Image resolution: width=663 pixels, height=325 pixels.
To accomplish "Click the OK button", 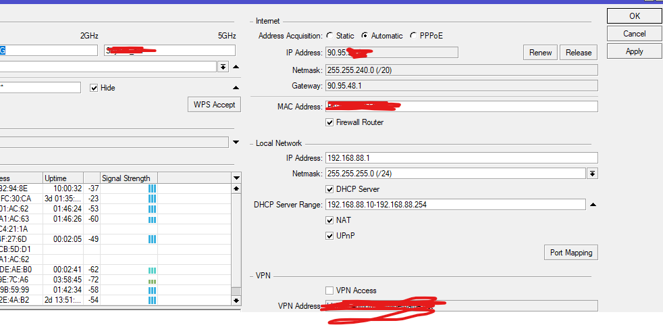I will point(634,16).
